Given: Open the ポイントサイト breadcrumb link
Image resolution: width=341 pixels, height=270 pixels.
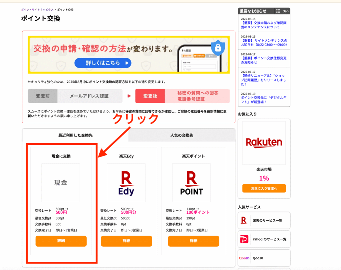Looking at the screenshot, I should pos(30,10).
